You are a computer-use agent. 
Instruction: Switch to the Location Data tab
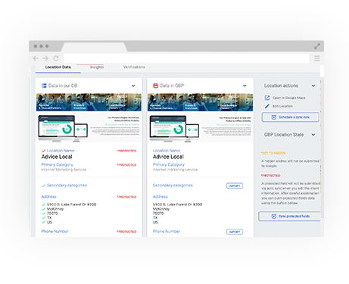[x=58, y=67]
